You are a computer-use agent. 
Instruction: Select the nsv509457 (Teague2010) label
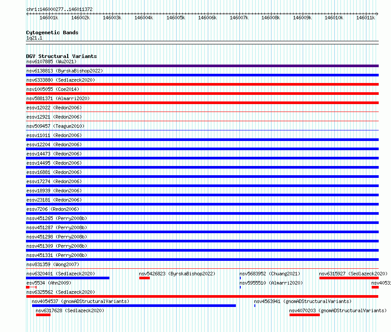click(55, 126)
